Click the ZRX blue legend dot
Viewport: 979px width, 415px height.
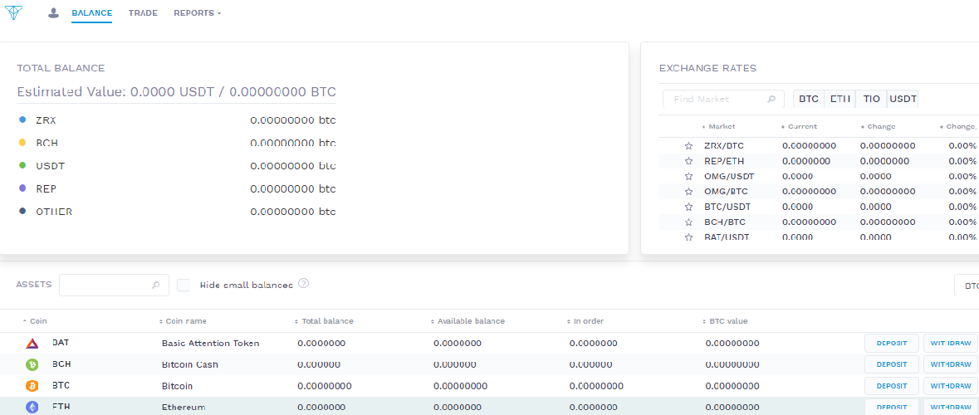click(x=22, y=120)
